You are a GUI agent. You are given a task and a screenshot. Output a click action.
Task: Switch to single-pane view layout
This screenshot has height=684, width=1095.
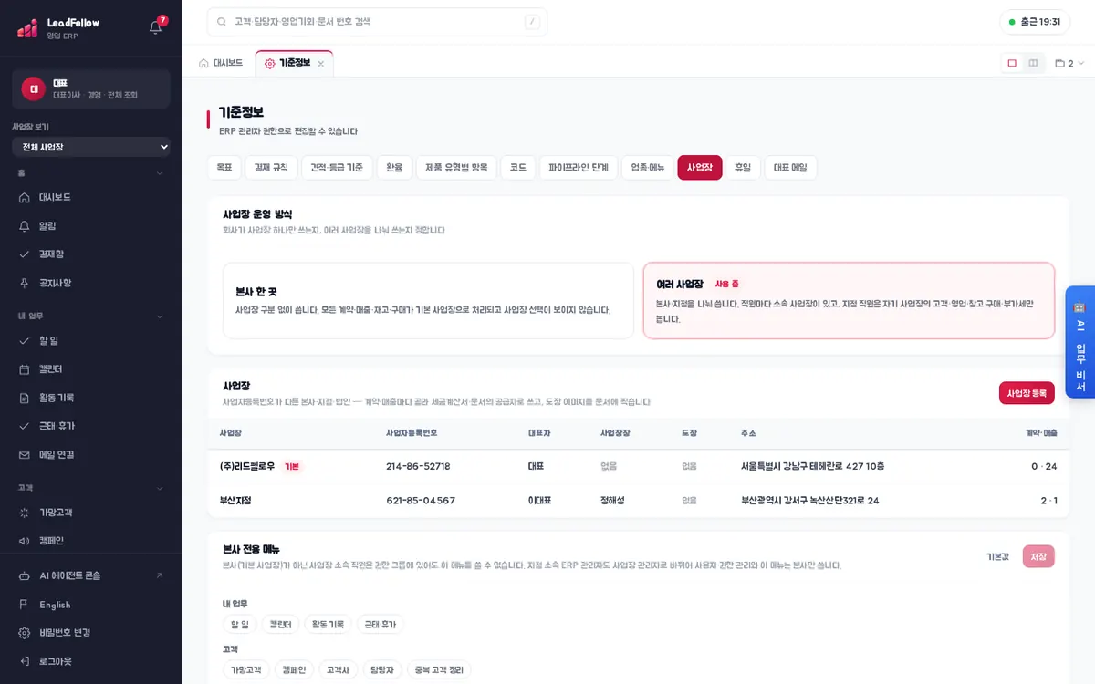click(1012, 63)
